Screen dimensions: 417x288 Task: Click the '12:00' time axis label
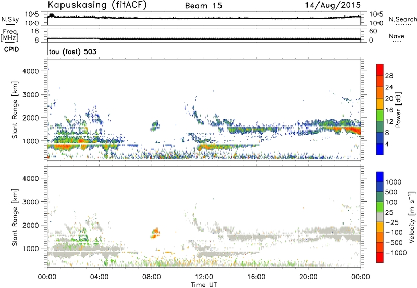[x=204, y=277]
